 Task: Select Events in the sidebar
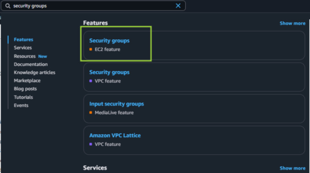pos(21,105)
